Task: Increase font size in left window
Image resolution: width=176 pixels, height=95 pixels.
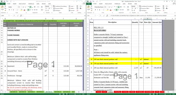Action: 24,7
